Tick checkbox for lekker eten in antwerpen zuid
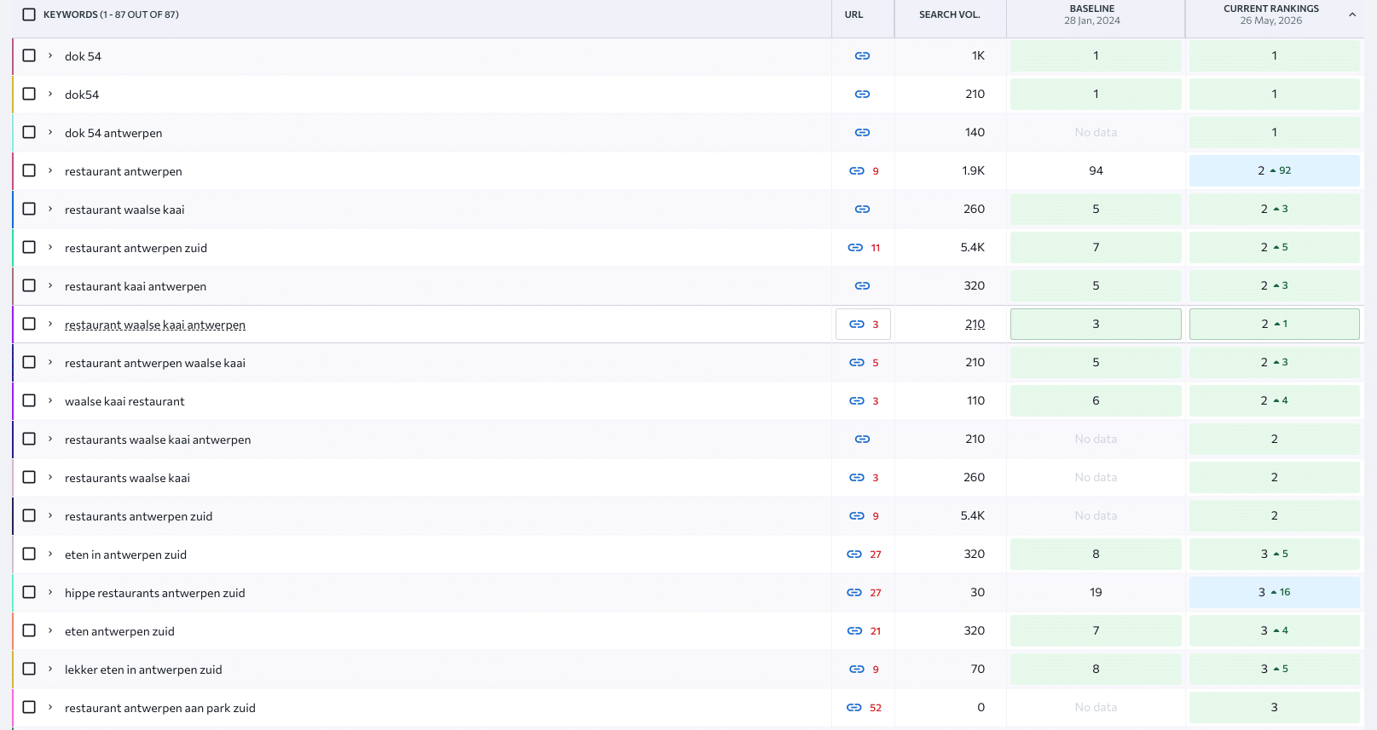The height and width of the screenshot is (730, 1377). (x=29, y=669)
